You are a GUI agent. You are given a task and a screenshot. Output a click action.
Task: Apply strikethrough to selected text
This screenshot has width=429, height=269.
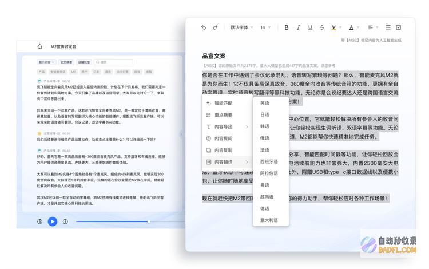[x=322, y=27]
